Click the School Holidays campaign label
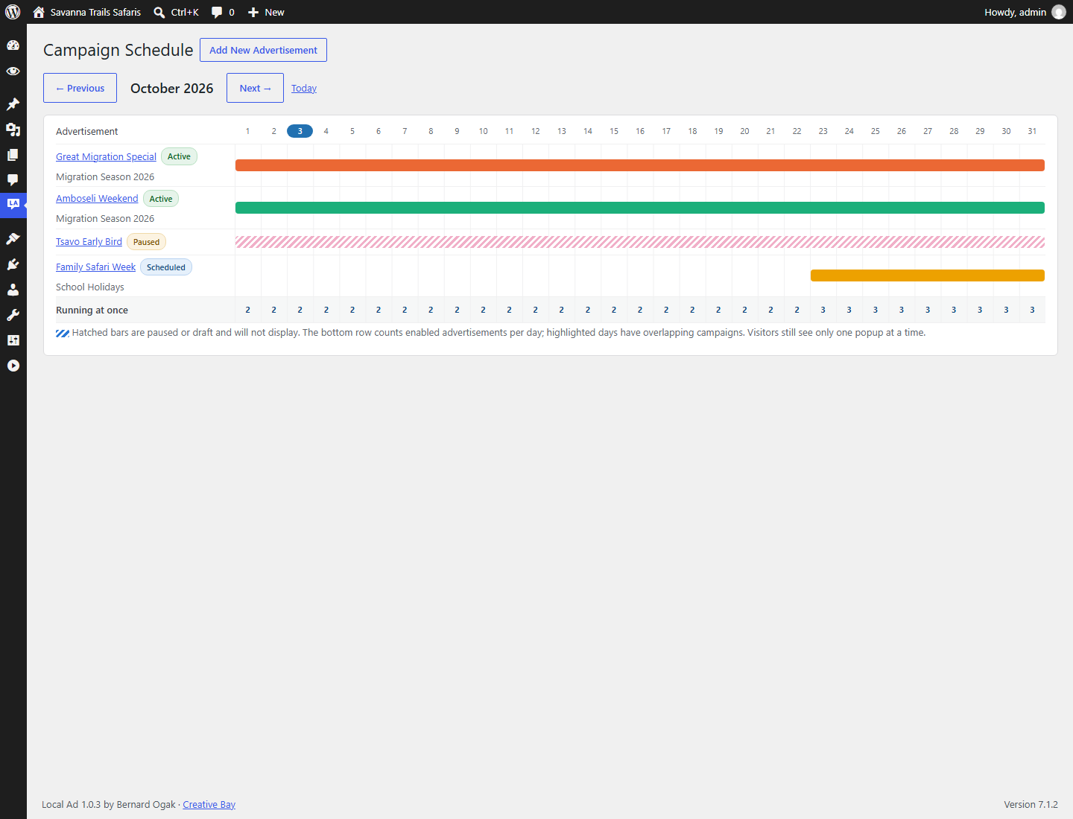This screenshot has height=819, width=1073. pos(90,287)
